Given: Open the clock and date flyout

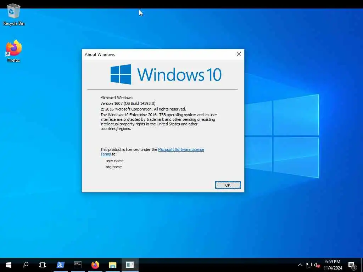Looking at the screenshot, I should [333, 265].
